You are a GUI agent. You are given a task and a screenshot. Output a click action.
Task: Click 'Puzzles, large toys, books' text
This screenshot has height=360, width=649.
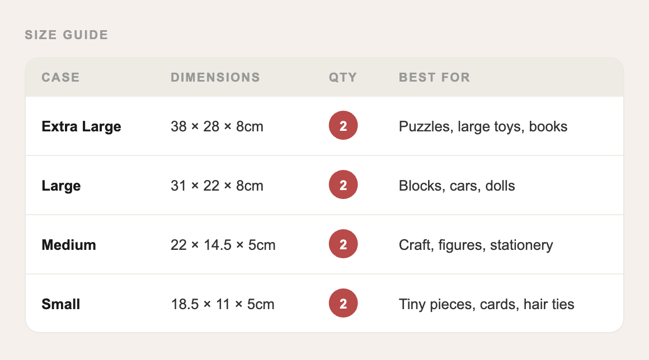pyautogui.click(x=483, y=126)
